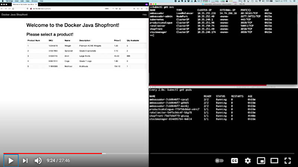Click the shopfront-79d7b9df79 pod name
Viewport: 298px width, 167px height.
pos(169,116)
